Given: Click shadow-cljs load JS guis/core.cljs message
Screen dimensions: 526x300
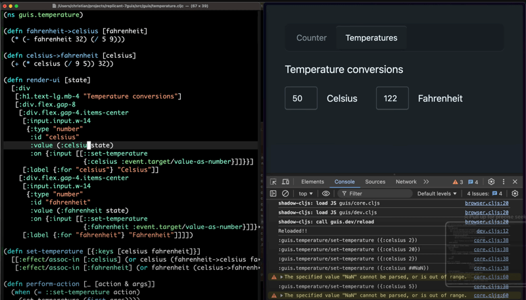Looking at the screenshot, I should click(x=329, y=203).
